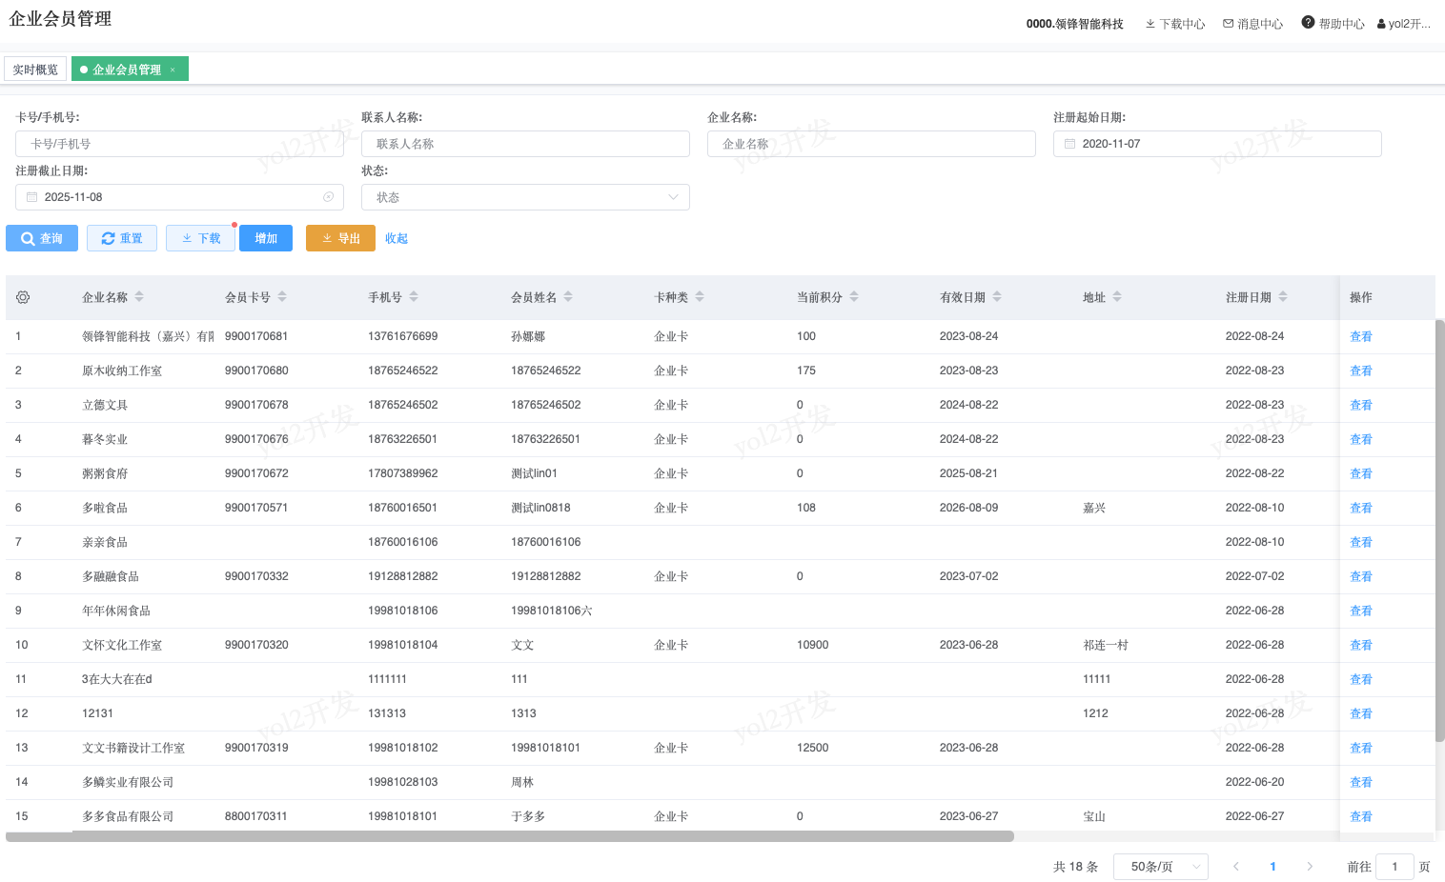Open the message center envelope icon
This screenshot has height=882, width=1445.
coord(1228,24)
